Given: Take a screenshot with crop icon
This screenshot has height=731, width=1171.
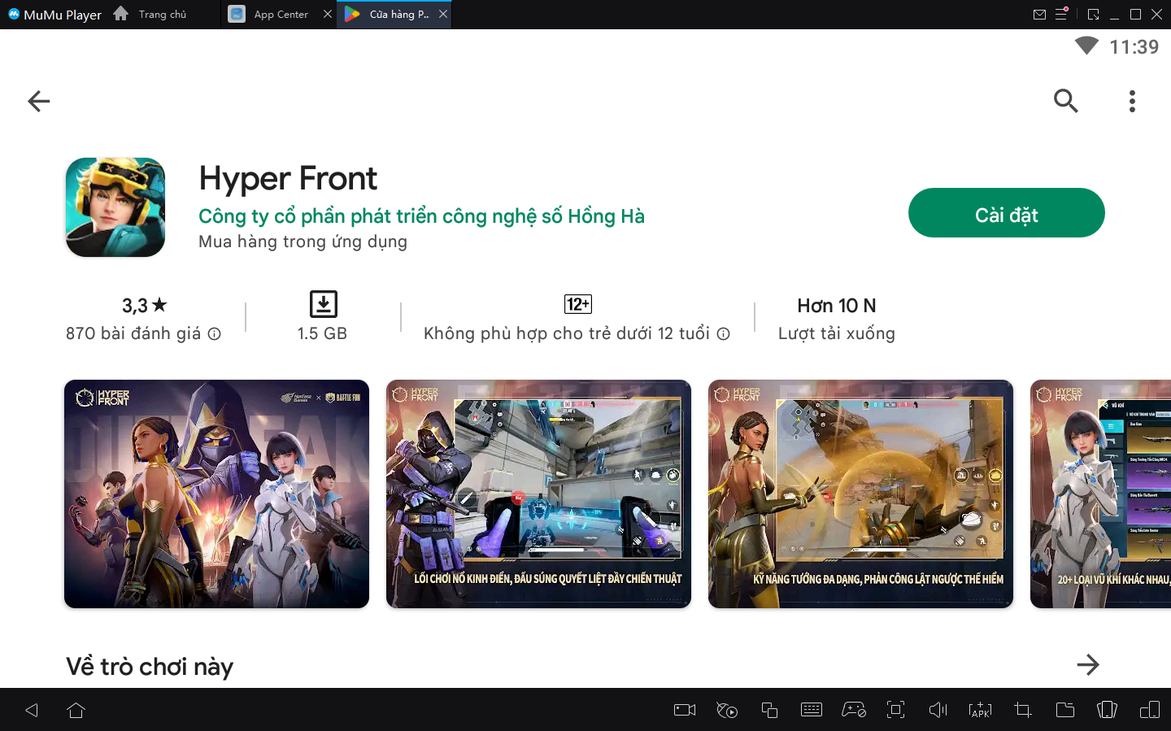Looking at the screenshot, I should click(1023, 710).
